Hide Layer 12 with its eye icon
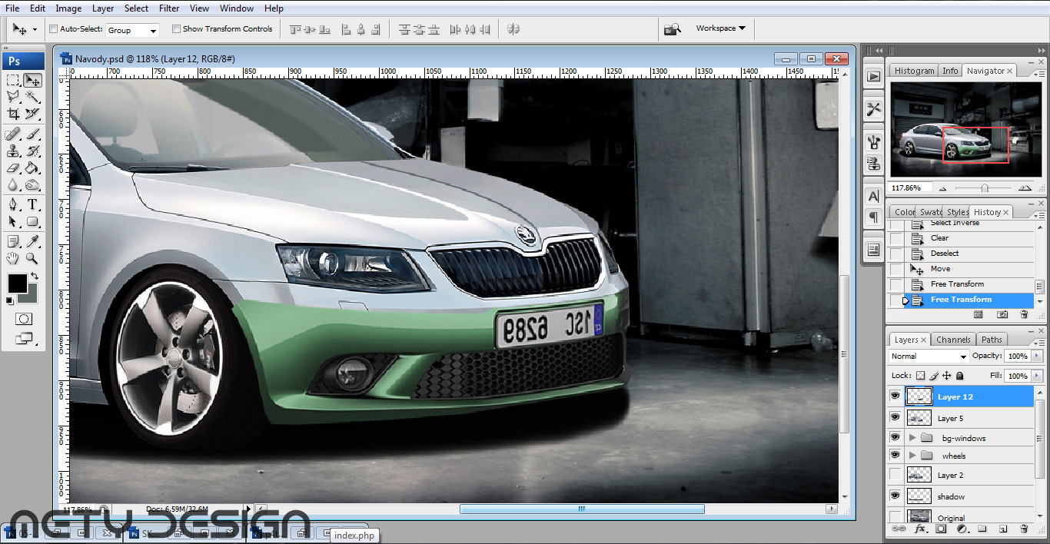This screenshot has width=1050, height=544. tap(895, 396)
